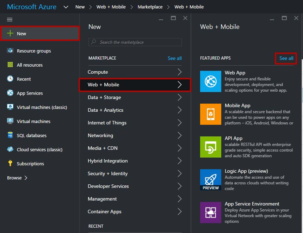Viewport: 303px width, 233px height.
Task: Select Developer Services category
Action: [x=135, y=186]
